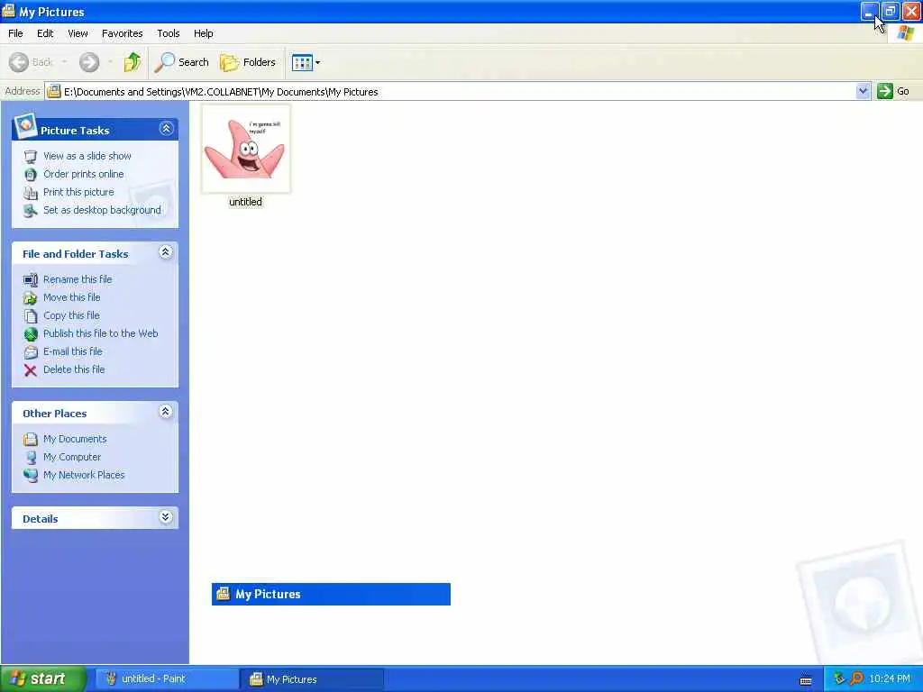The width and height of the screenshot is (923, 692).
Task: Open the Favorites menu
Action: [123, 33]
